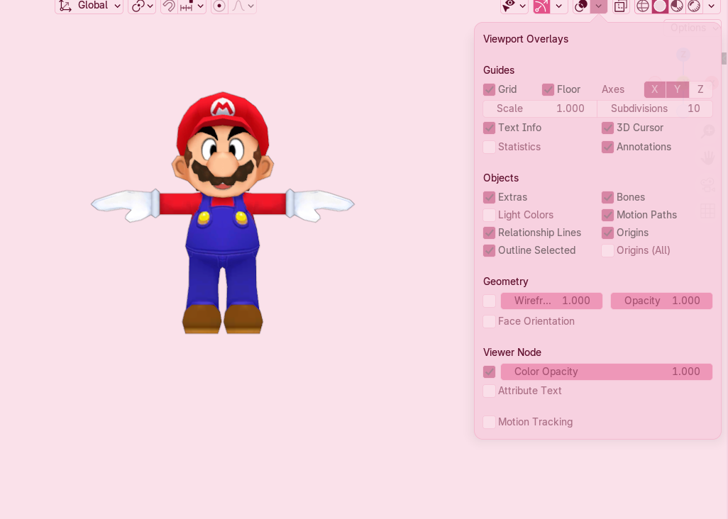
Task: Switch to rendered viewport shading
Action: coord(694,6)
